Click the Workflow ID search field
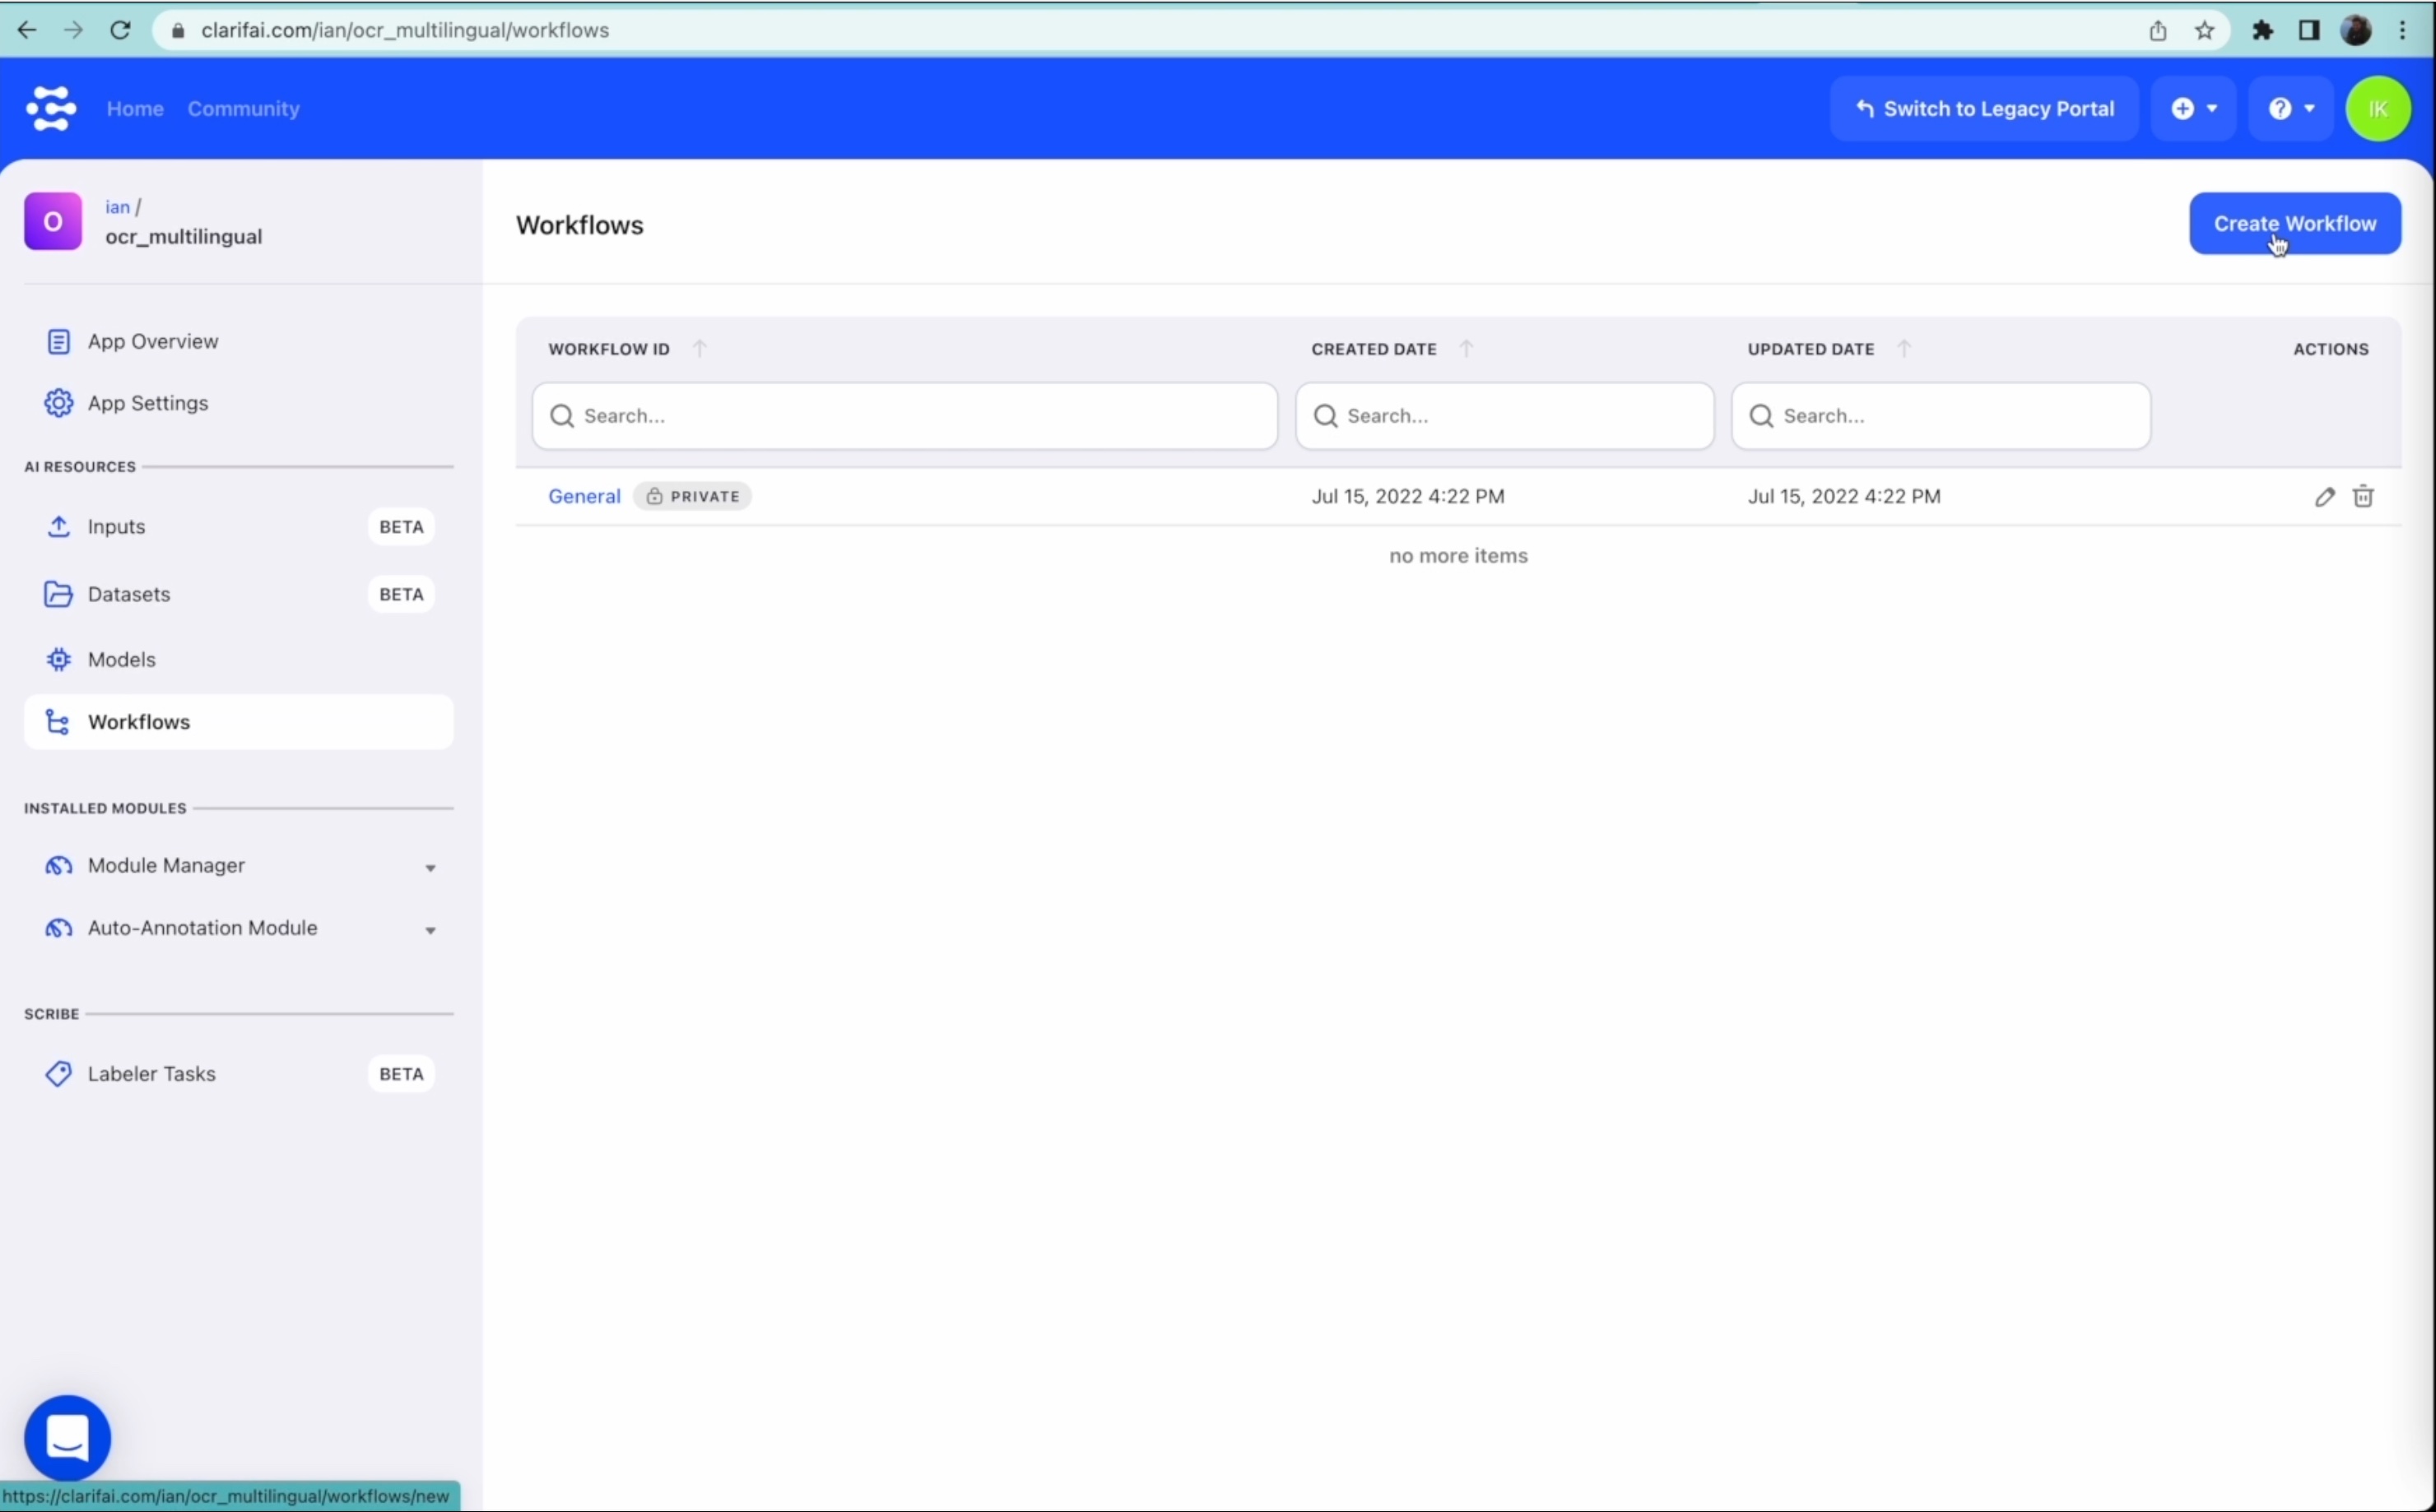2436x1512 pixels. tap(904, 416)
